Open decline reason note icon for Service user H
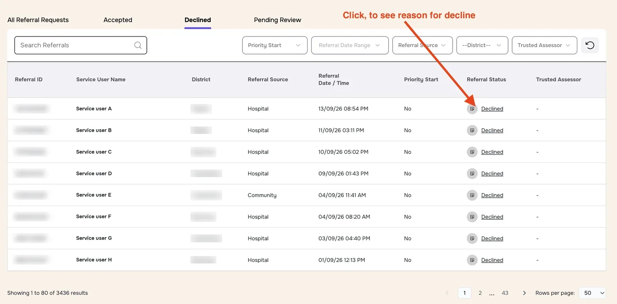 [x=472, y=260]
